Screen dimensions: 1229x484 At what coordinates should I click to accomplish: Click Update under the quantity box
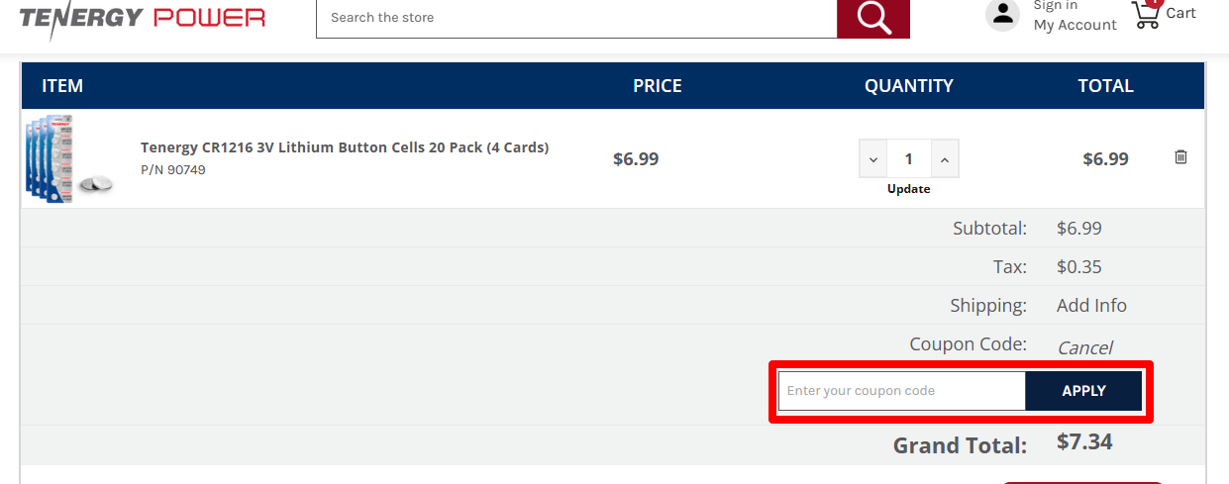[908, 189]
